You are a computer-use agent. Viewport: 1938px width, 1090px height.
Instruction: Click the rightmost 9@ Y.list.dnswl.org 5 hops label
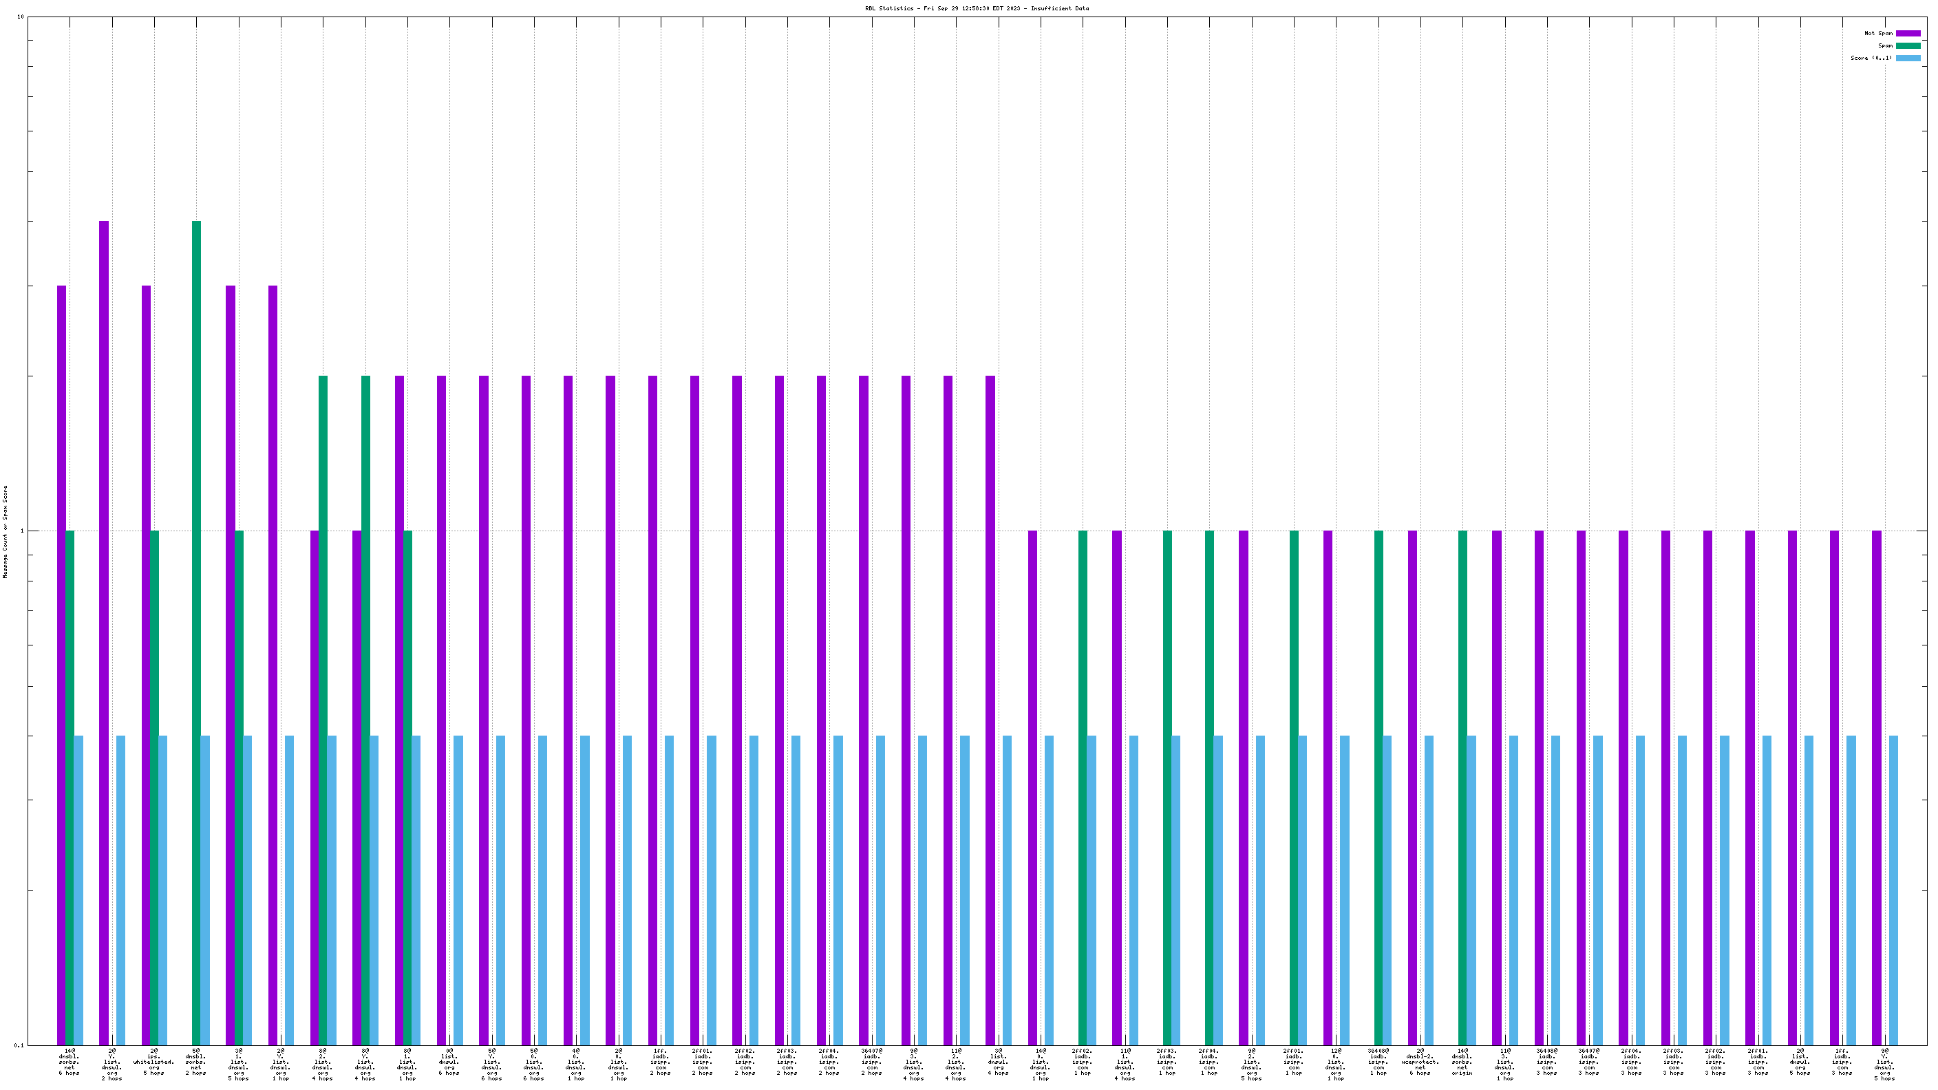tap(1884, 1065)
